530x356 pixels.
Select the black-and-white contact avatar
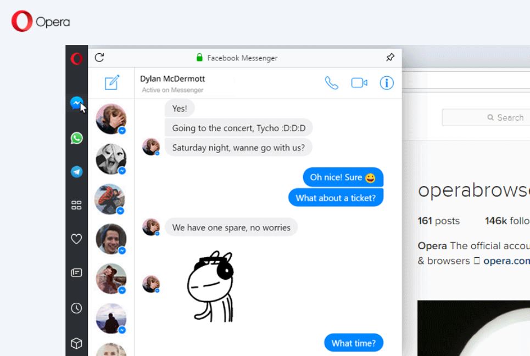click(111, 159)
